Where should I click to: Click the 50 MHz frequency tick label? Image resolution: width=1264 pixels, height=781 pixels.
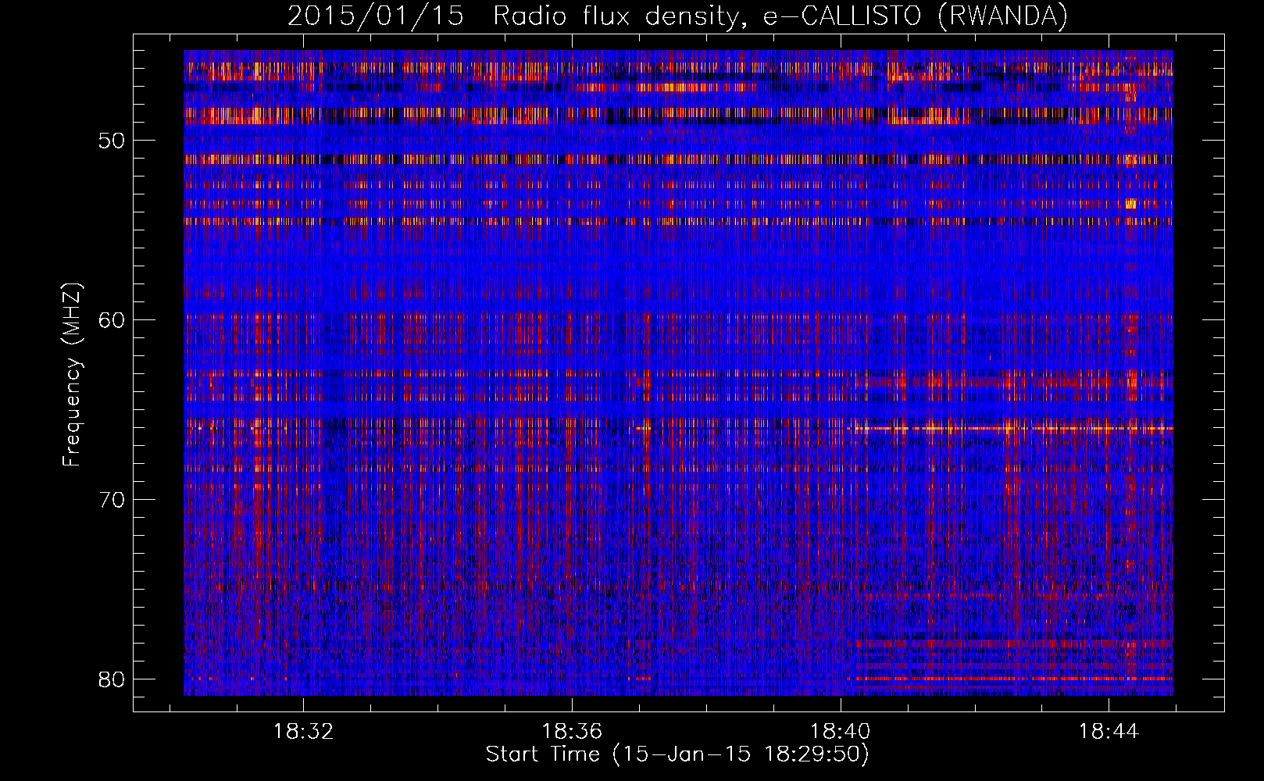(112, 141)
